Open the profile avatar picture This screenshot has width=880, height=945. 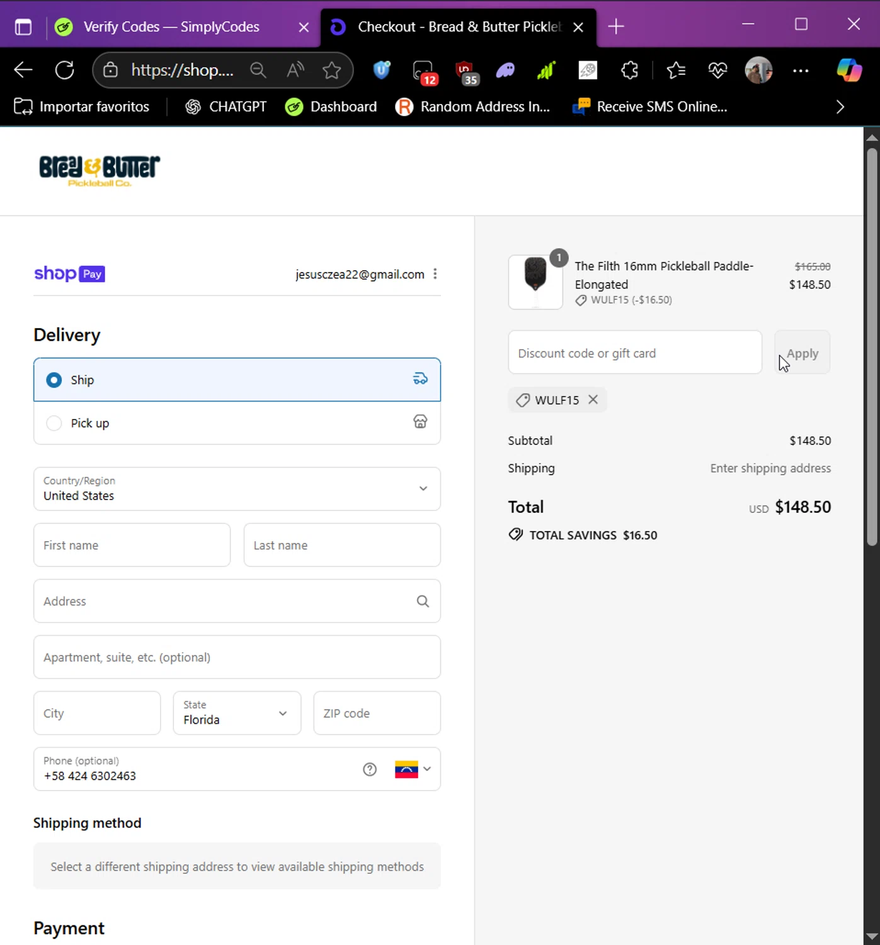click(x=758, y=70)
